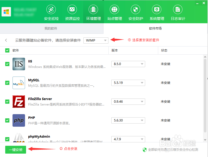Open the 系统管理 system settings icon
Image resolution: width=208 pixels, height=157 pixels.
click(157, 10)
